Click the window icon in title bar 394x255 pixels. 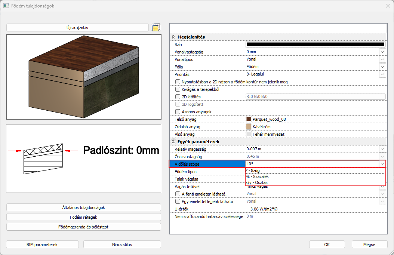tap(6, 6)
